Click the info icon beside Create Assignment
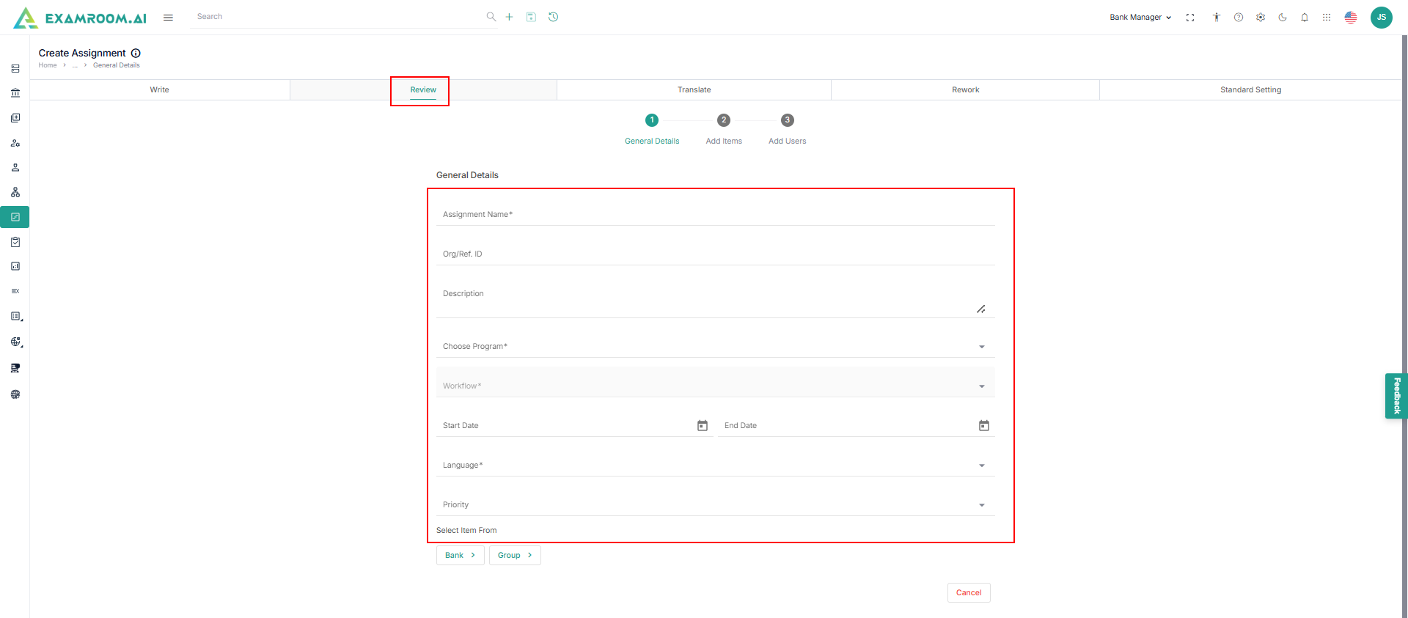The height and width of the screenshot is (618, 1408). tap(136, 54)
